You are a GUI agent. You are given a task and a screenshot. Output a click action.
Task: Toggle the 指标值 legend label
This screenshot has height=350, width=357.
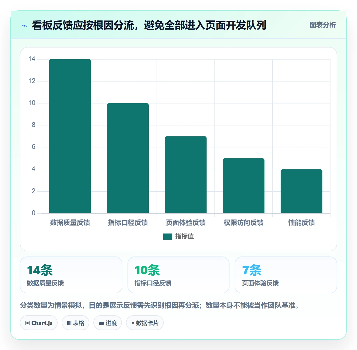(185, 237)
